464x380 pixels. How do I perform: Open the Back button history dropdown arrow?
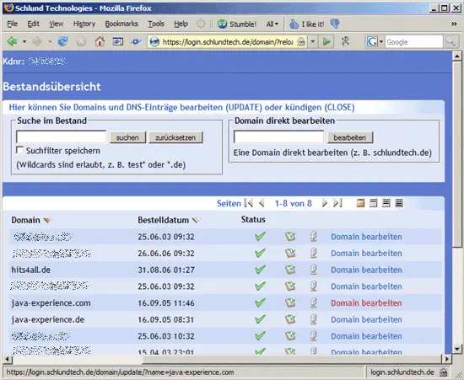click(24, 42)
